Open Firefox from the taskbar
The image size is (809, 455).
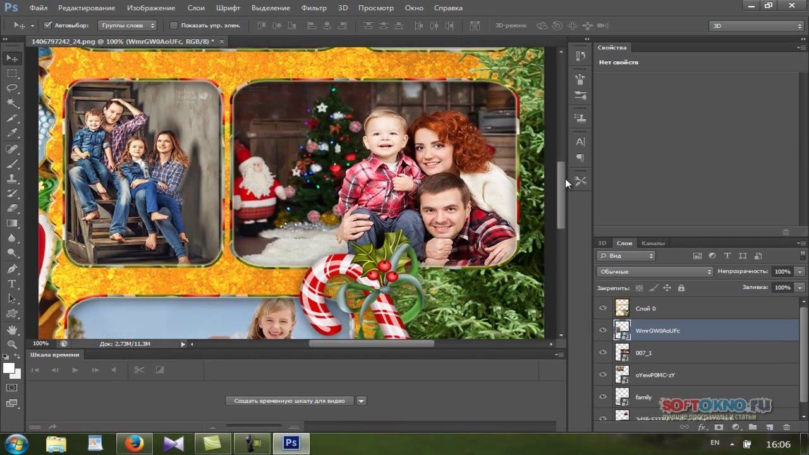[134, 444]
